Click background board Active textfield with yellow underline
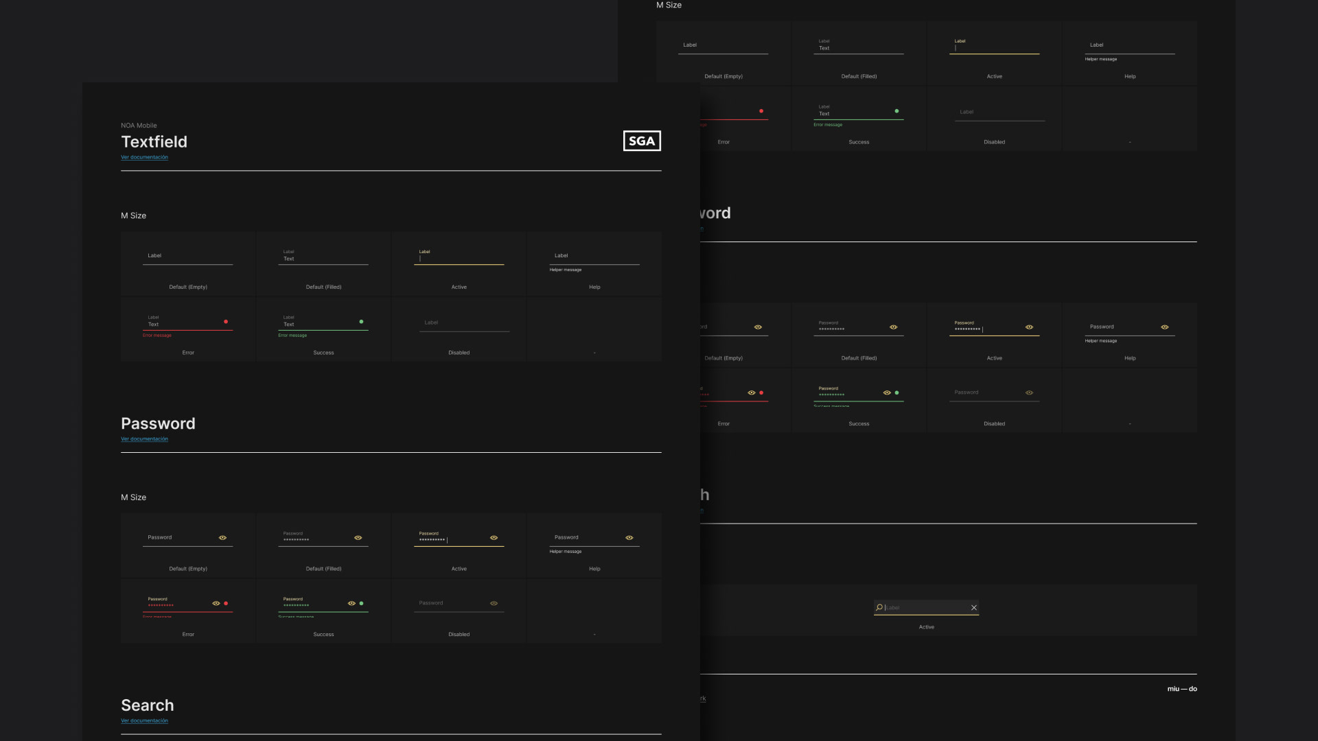The width and height of the screenshot is (1318, 741). (x=994, y=45)
